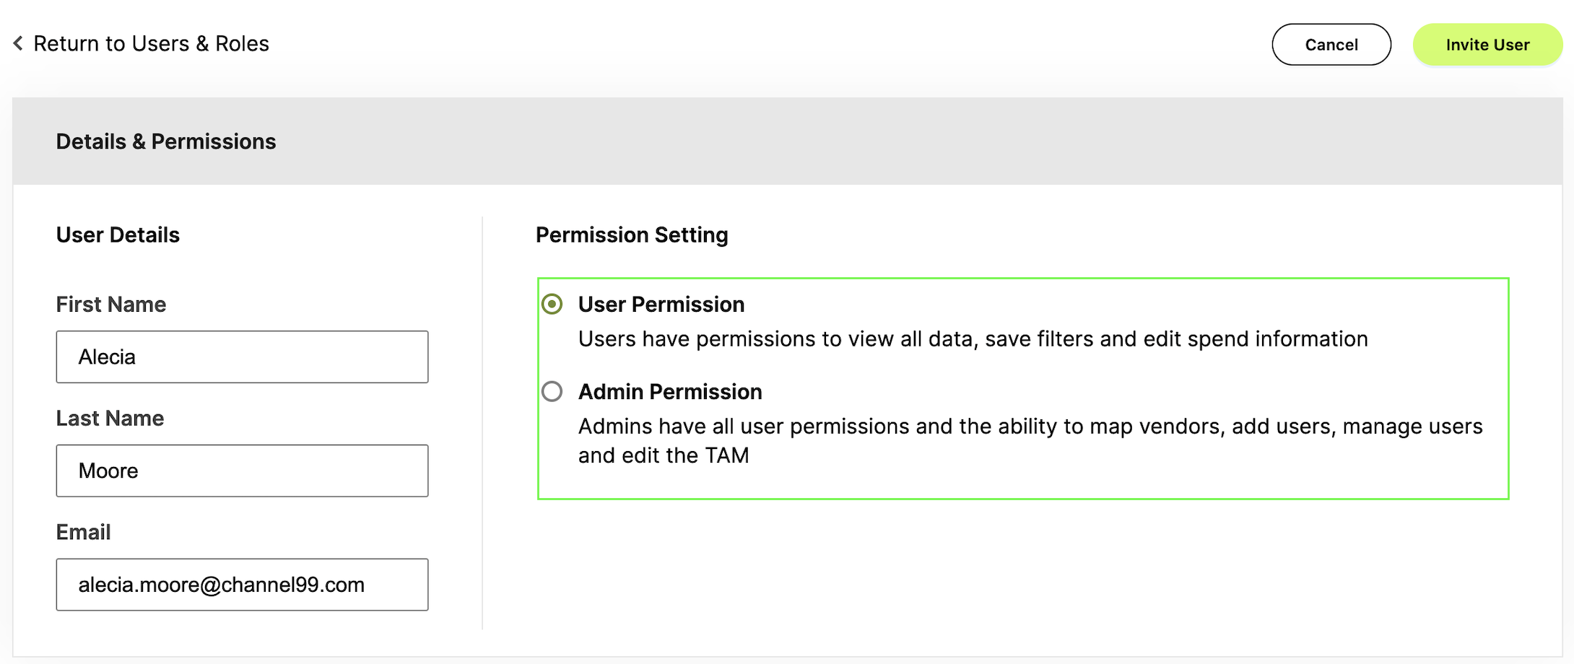Click the Admins description about mapping vendors
The width and height of the screenshot is (1574, 664).
pyautogui.click(x=1030, y=441)
